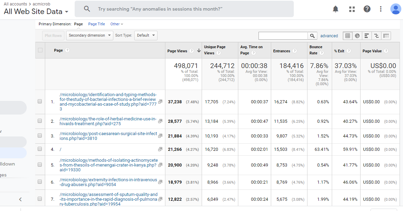Switch to the pie chart view
Screen dimensions: 403x211
tap(357, 36)
